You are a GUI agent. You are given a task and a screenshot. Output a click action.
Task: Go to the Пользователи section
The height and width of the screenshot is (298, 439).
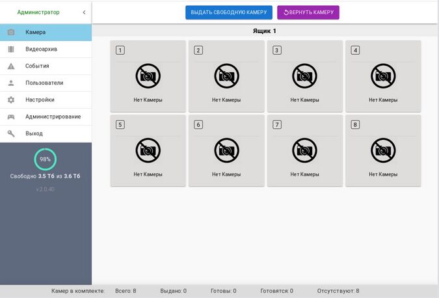pos(44,83)
